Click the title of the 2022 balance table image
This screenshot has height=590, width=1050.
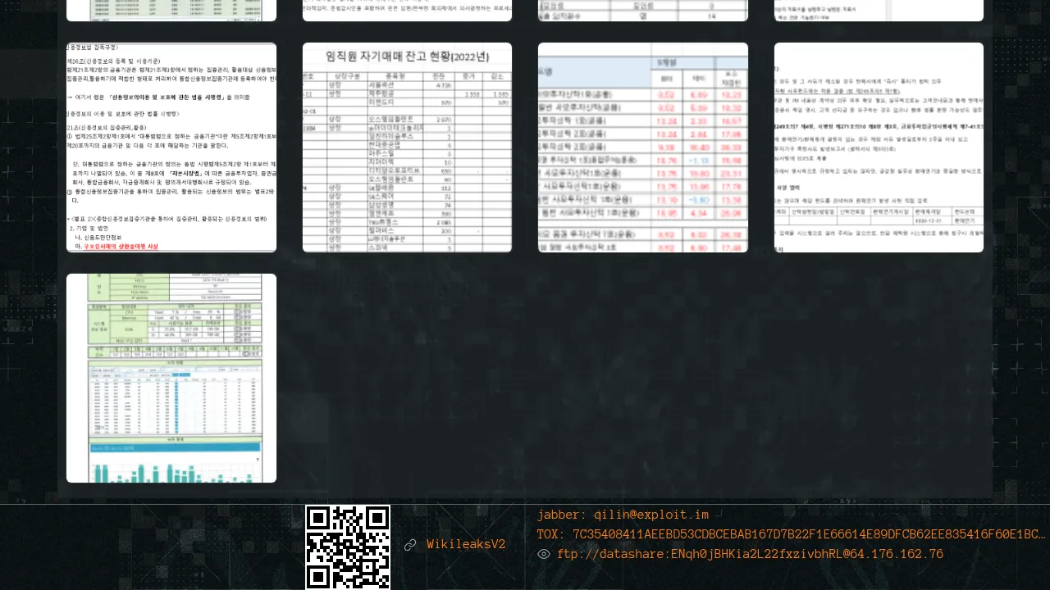point(407,57)
